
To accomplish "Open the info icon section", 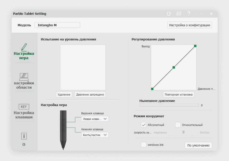I will [x=24, y=136].
